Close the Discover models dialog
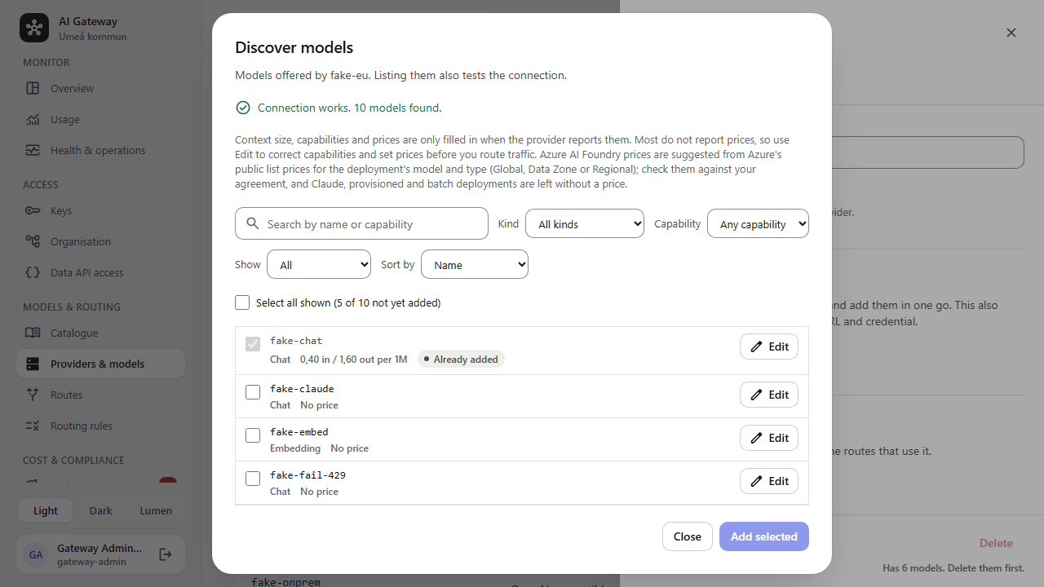 [688, 536]
